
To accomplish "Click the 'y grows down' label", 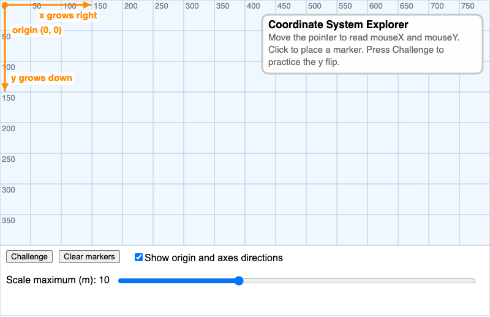I will (42, 78).
